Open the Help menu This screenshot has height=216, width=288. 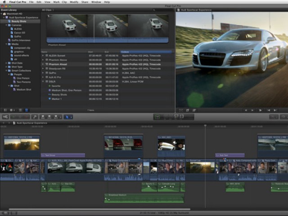click(x=107, y=2)
